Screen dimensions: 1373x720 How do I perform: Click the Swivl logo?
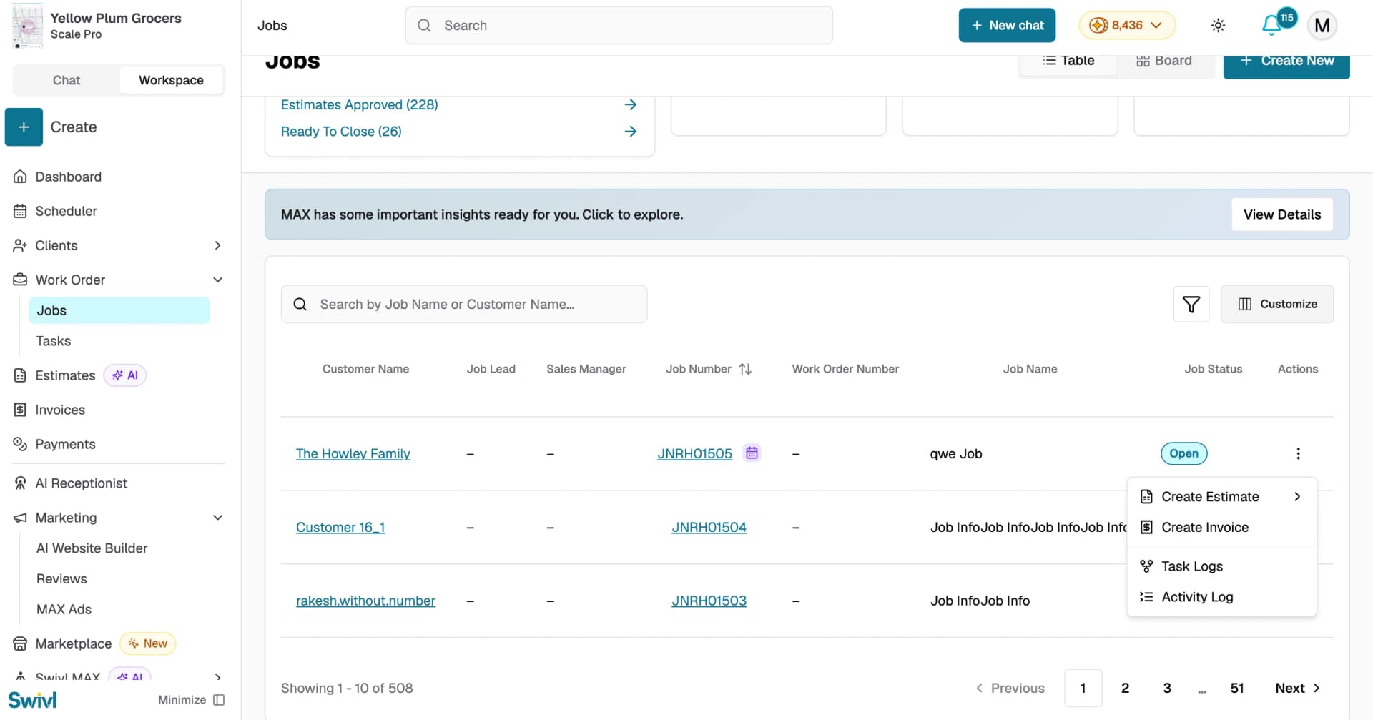pos(32,699)
